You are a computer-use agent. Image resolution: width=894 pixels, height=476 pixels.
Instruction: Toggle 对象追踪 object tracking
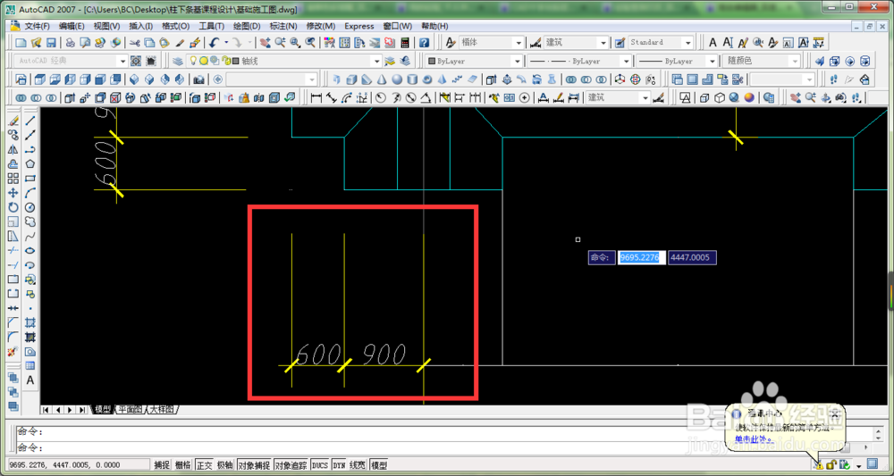[291, 465]
